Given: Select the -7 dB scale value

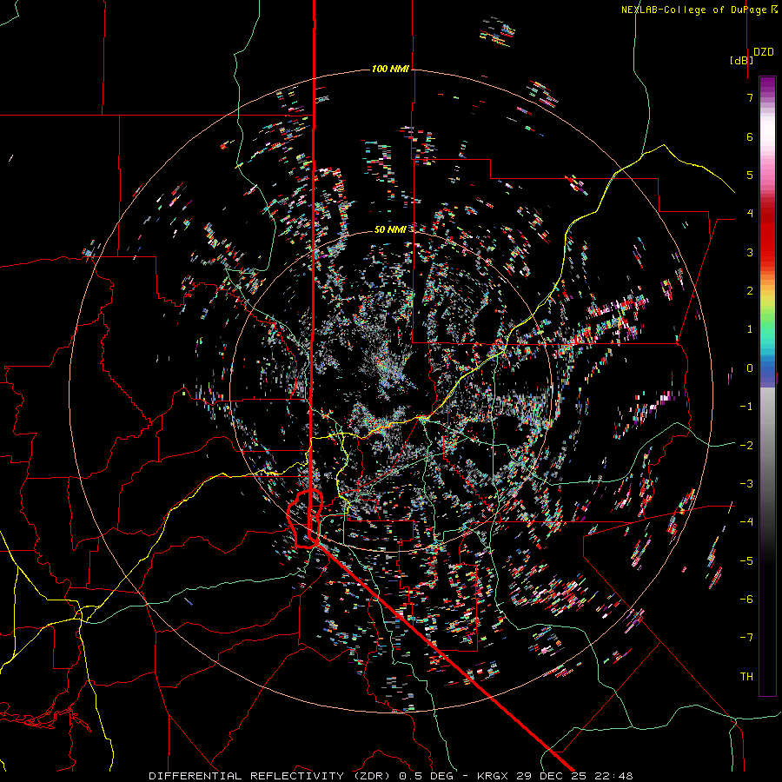Looking at the screenshot, I should click(746, 638).
